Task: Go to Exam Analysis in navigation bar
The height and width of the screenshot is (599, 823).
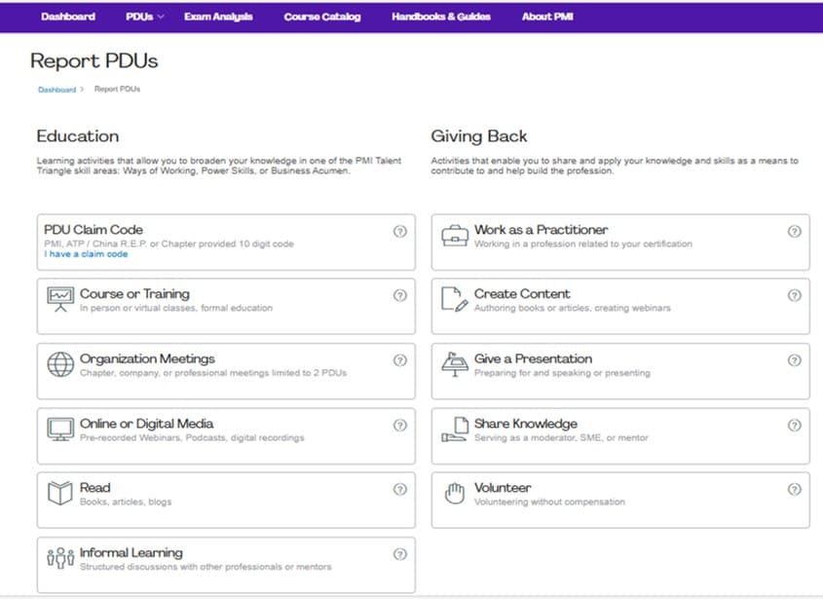Action: 218,17
